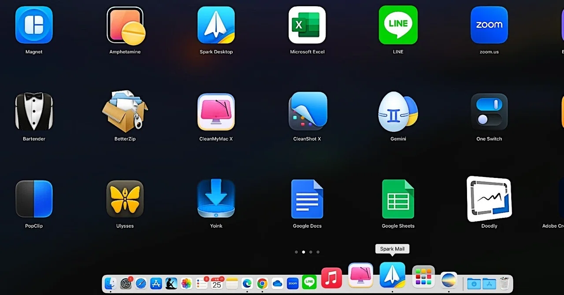Open the App Store in the Dock

[x=156, y=284]
